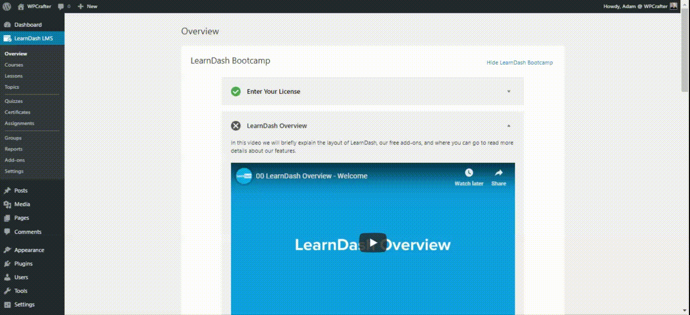Click the Enter Your License heading
The image size is (690, 315).
point(273,91)
